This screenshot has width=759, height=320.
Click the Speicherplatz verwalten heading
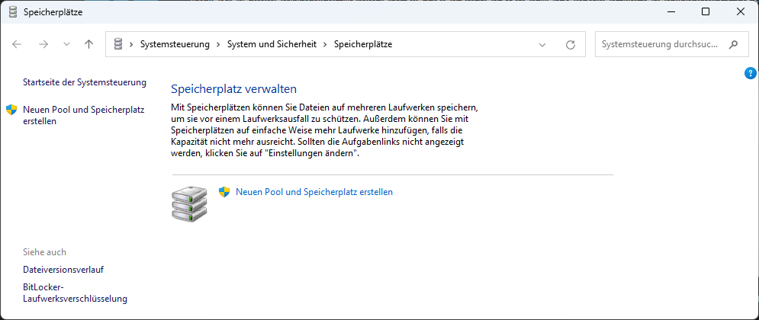pyautogui.click(x=233, y=89)
